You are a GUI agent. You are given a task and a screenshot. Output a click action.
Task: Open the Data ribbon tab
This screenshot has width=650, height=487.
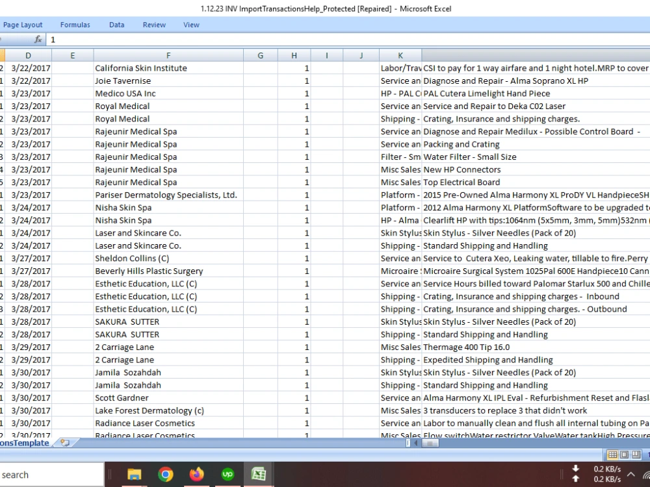(x=116, y=25)
